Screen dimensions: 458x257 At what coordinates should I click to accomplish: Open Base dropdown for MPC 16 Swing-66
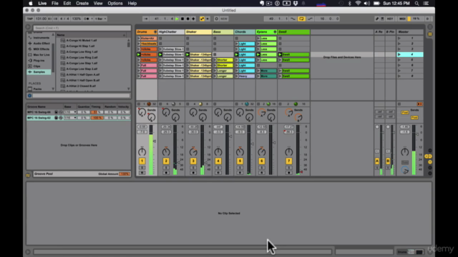pyautogui.click(x=70, y=112)
